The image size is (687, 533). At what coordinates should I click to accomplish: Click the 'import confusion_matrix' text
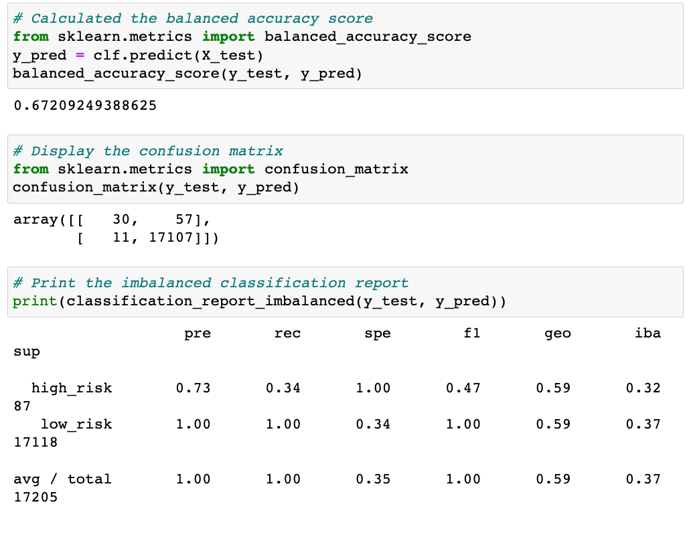coord(305,169)
